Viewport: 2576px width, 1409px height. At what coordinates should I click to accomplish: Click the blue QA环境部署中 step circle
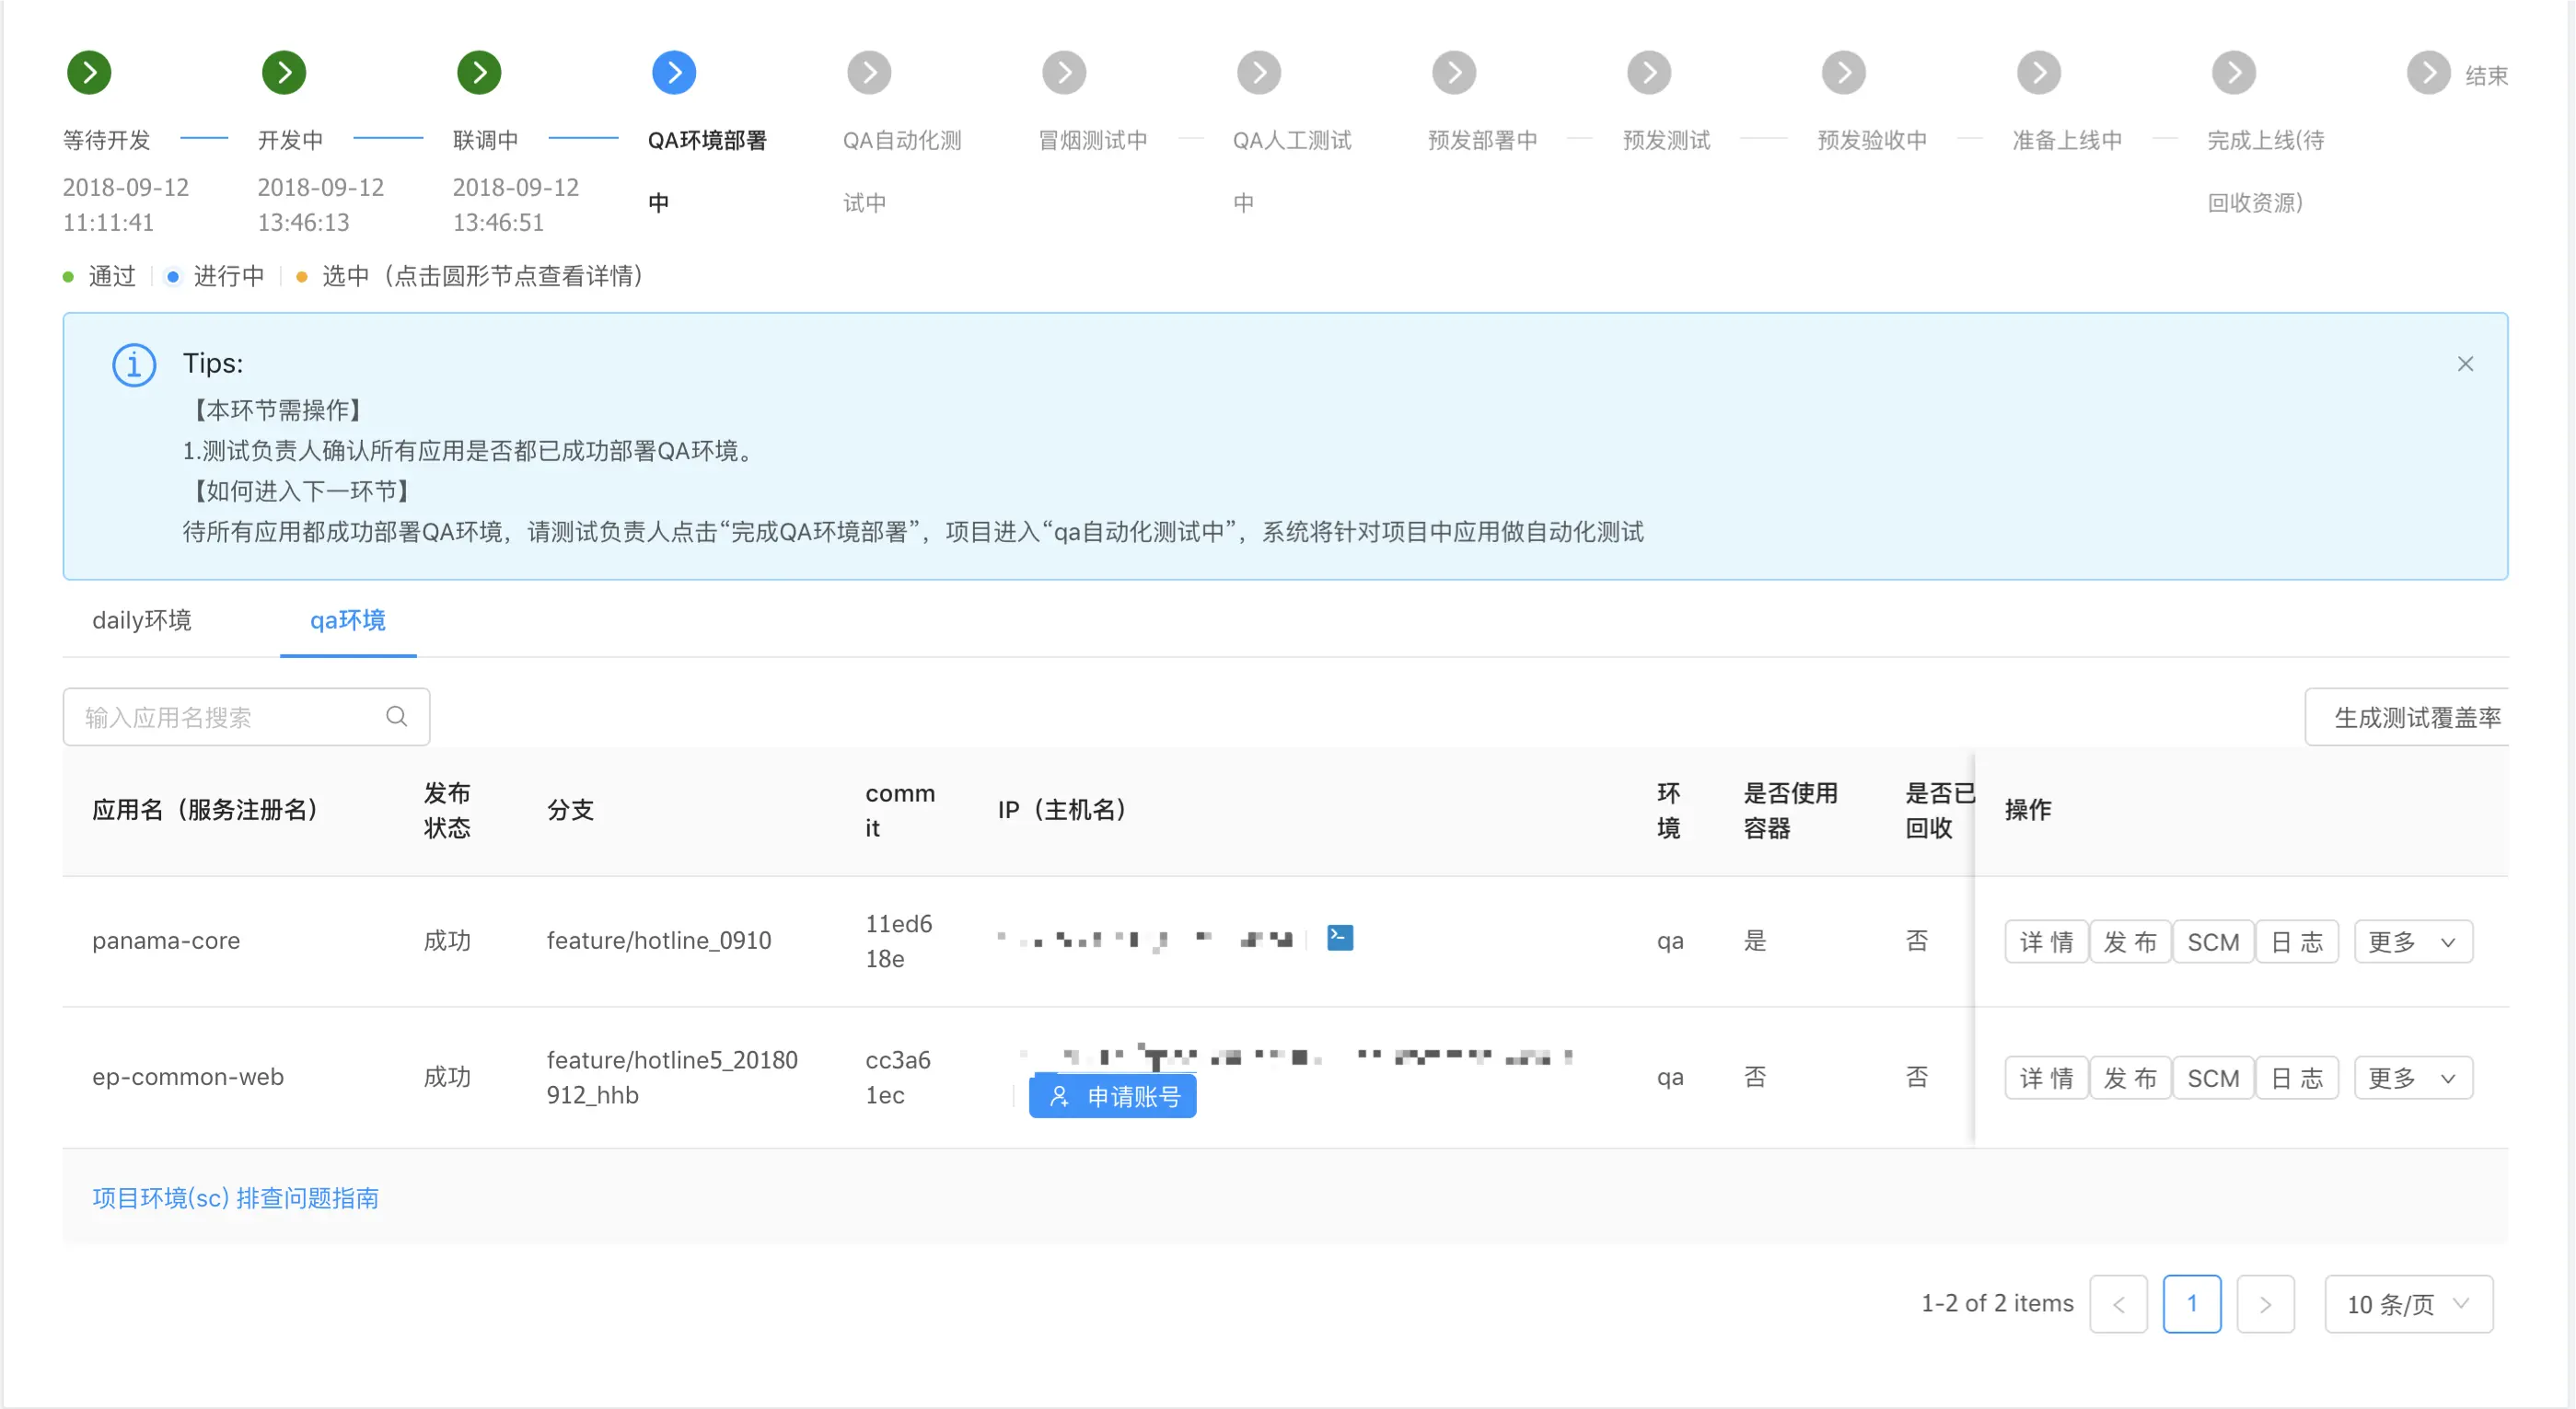(674, 72)
